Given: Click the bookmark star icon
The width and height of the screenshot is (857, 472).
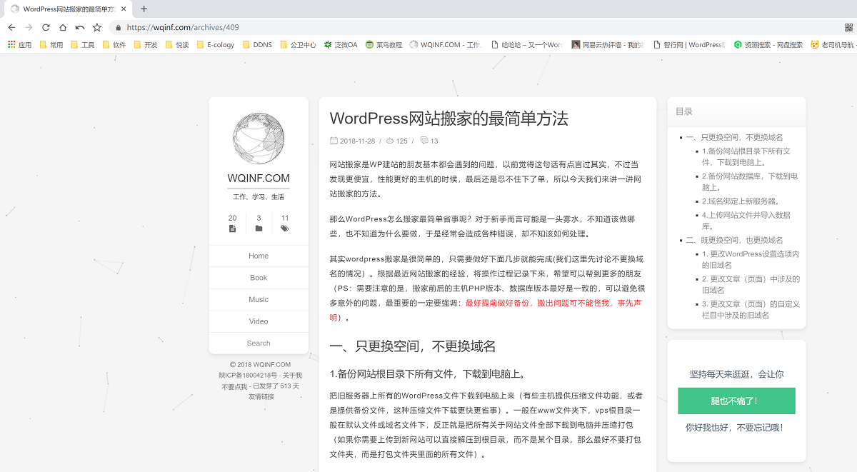Looking at the screenshot, I should [x=97, y=27].
